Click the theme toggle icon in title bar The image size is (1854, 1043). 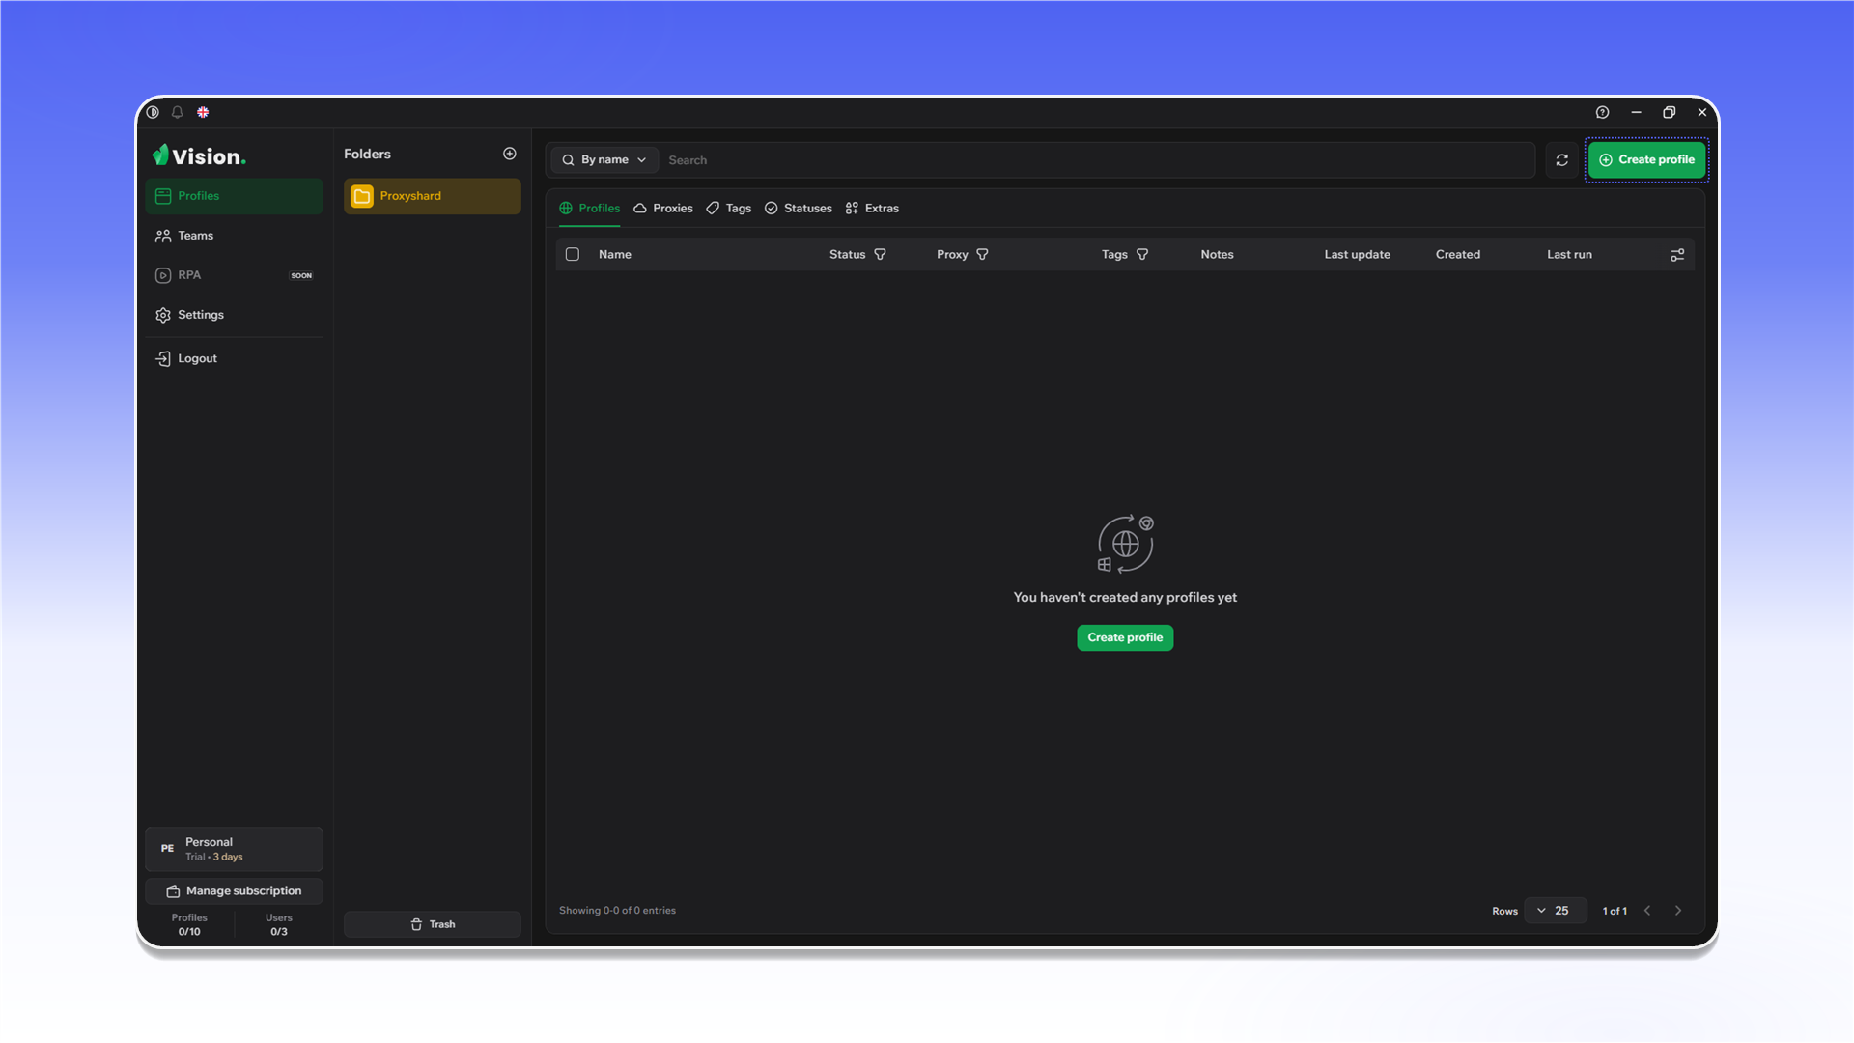click(x=153, y=112)
